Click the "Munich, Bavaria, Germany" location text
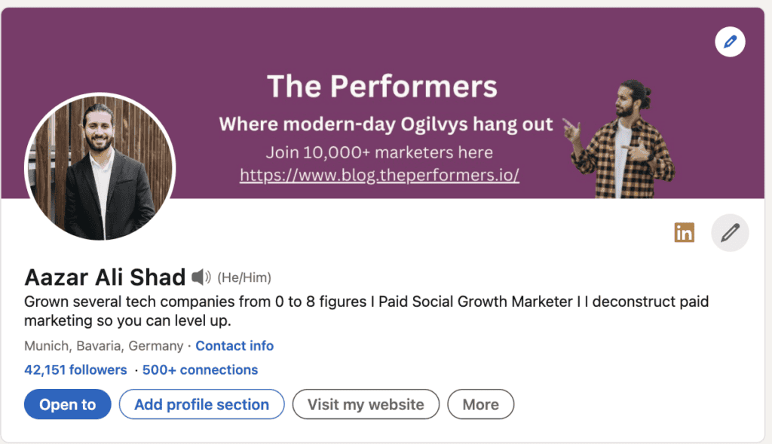Screen dimensions: 772x444 tap(103, 346)
